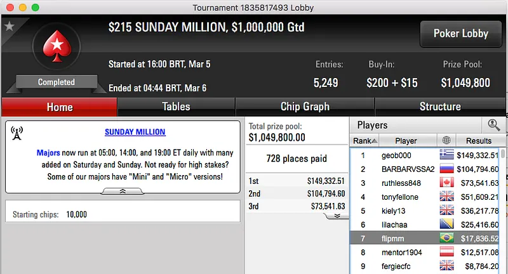The width and height of the screenshot is (508, 274).
Task: Click geob000's Greek flag icon
Action: click(x=447, y=155)
